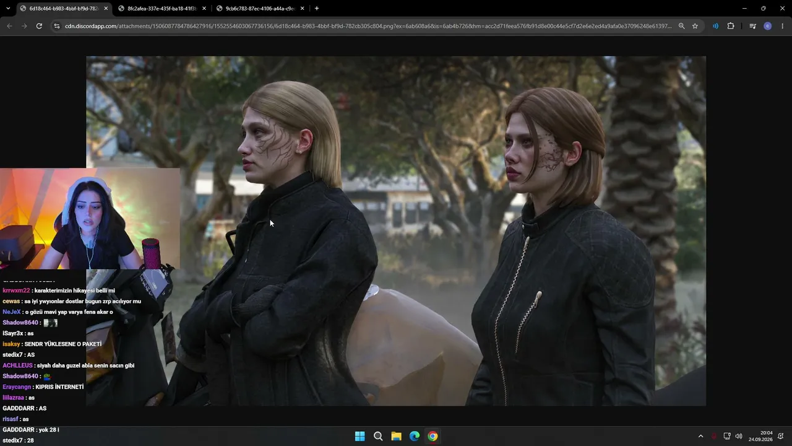Viewport: 792px width, 446px height.
Task: Toggle the volume speaker icon in tray
Action: [x=739, y=436]
